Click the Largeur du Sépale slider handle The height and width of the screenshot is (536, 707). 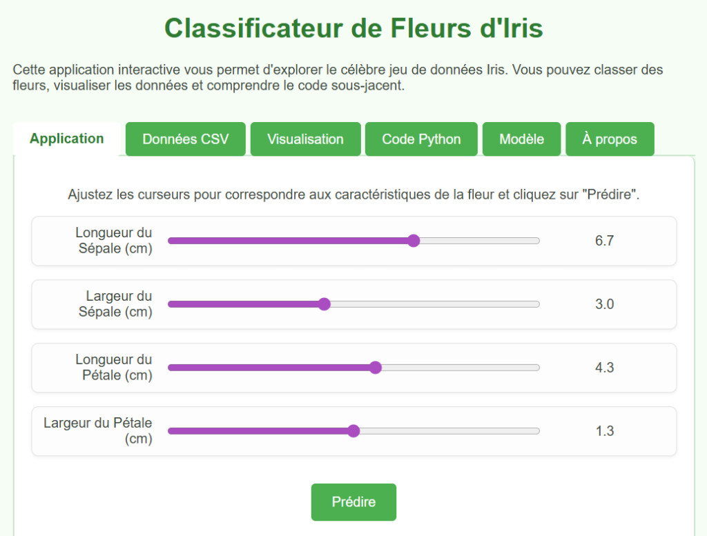[x=324, y=304]
